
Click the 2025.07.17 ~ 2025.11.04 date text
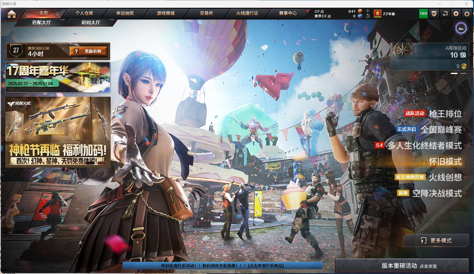coord(30,83)
